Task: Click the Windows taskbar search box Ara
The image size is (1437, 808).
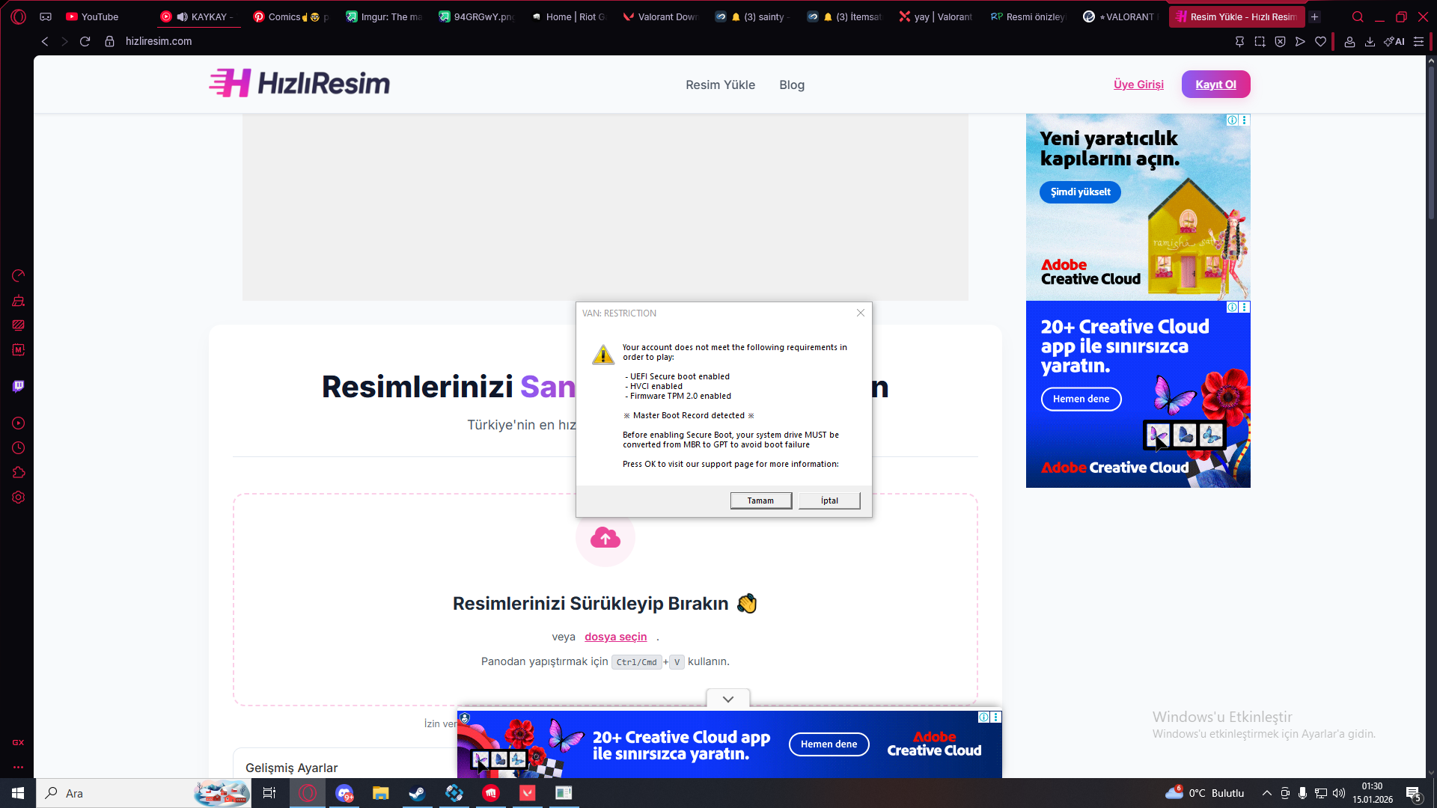Action: (143, 793)
